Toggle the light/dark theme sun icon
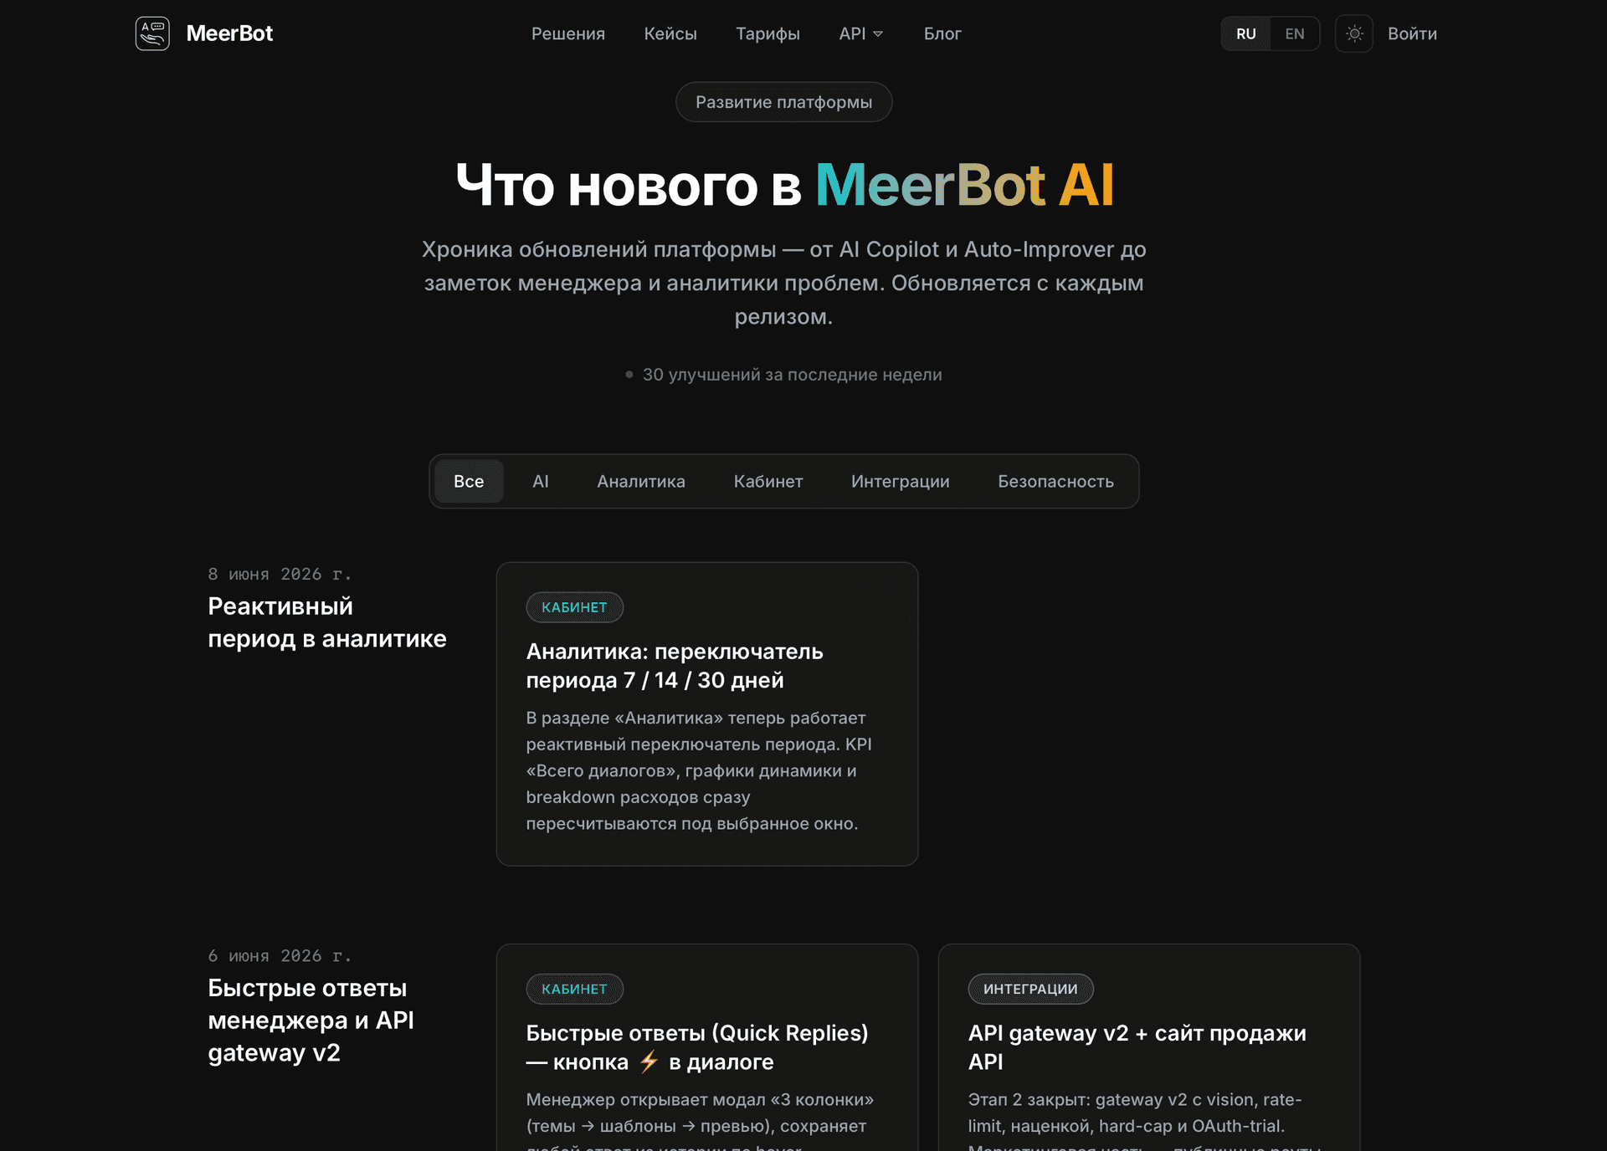 coord(1353,33)
